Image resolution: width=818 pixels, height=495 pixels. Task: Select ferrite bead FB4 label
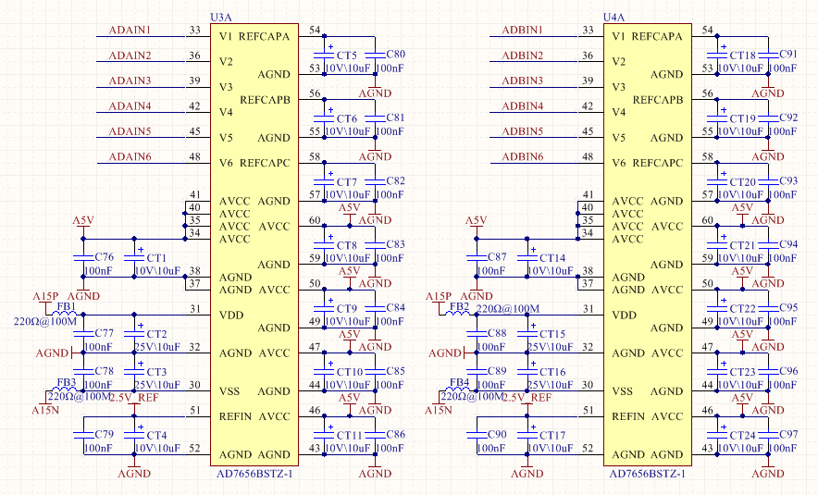pos(460,382)
